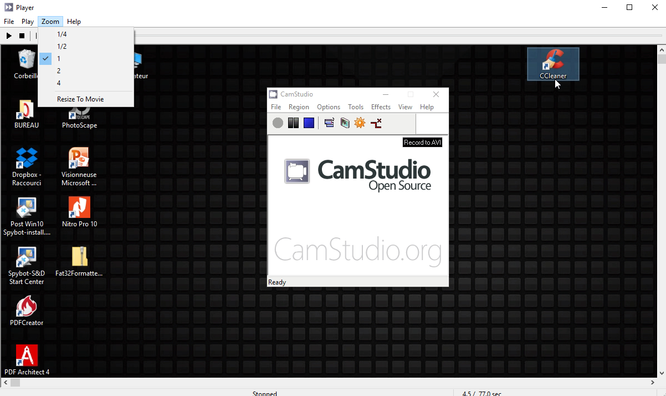Open the Corbeille recycle bin

[26, 58]
